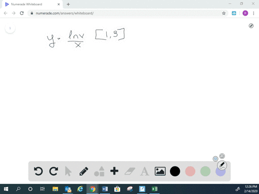Image resolution: width=259 pixels, height=194 pixels.
Task: Click the address bar URL field
Action: pyautogui.click(x=128, y=13)
